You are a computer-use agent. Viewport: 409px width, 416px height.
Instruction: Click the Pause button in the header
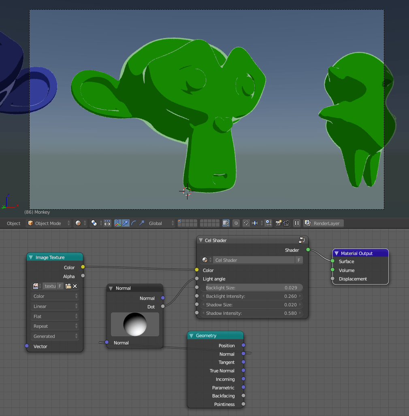coord(297,223)
